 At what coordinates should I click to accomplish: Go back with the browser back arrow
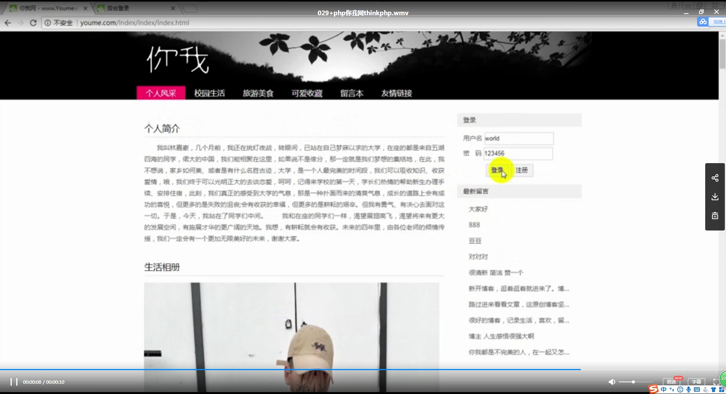tap(8, 23)
